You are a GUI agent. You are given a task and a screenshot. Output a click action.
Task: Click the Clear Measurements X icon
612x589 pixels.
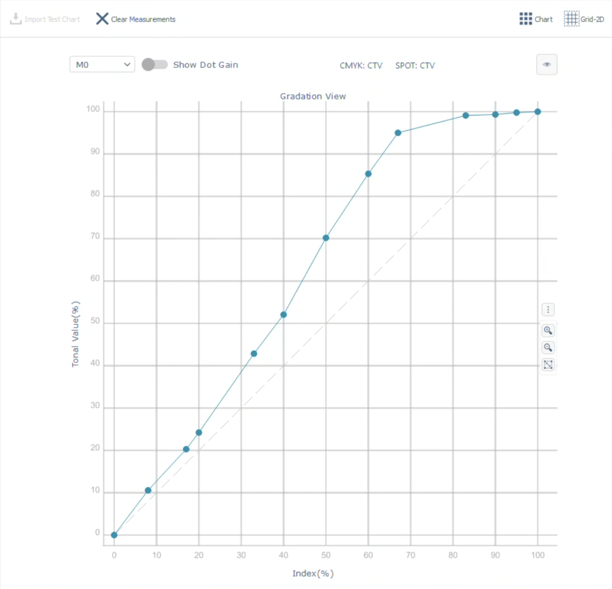pyautogui.click(x=102, y=19)
